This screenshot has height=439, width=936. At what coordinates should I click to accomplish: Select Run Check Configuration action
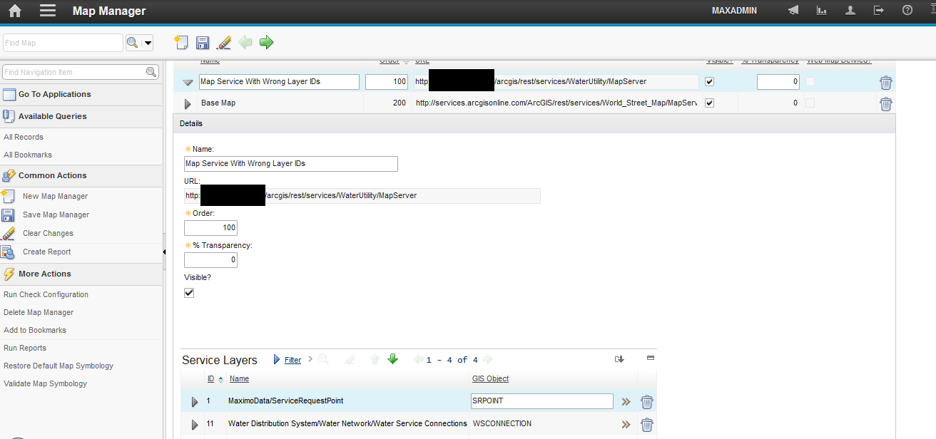[46, 294]
